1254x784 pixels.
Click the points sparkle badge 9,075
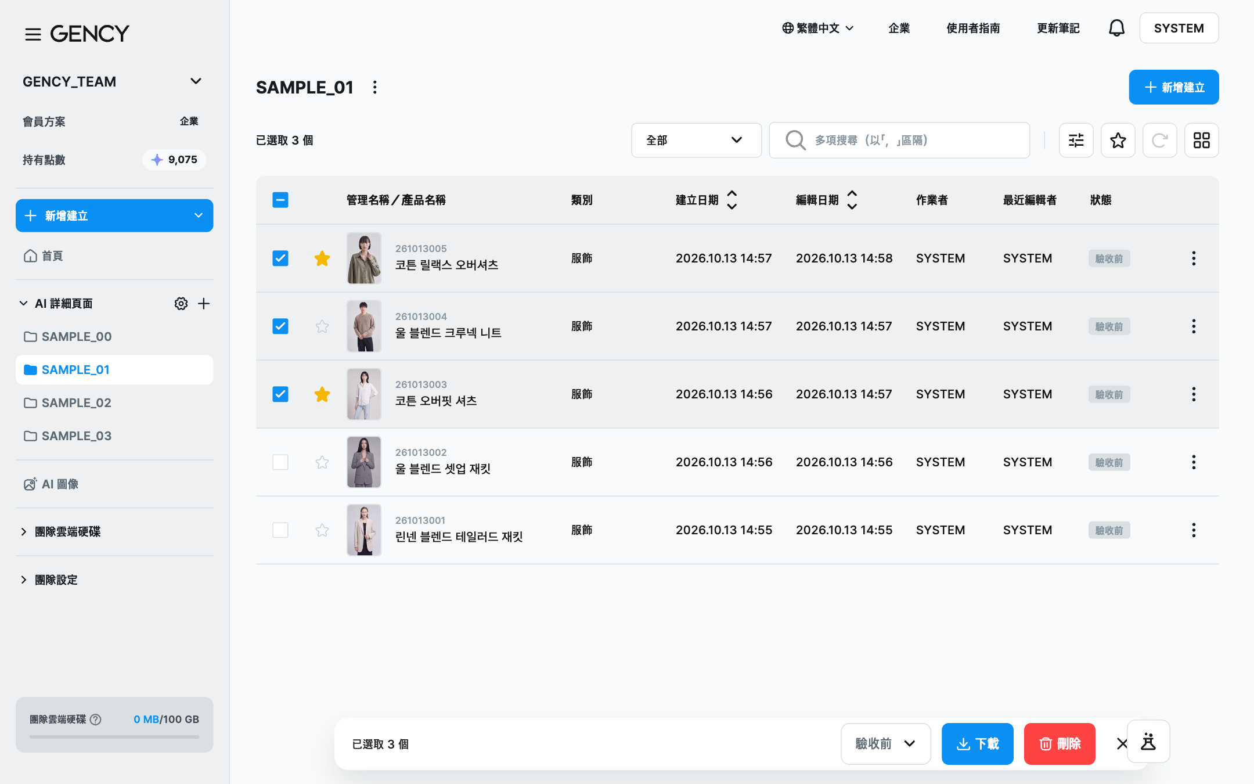(174, 160)
